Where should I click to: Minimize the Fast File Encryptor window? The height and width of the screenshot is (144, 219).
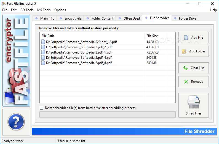pos(187,4)
